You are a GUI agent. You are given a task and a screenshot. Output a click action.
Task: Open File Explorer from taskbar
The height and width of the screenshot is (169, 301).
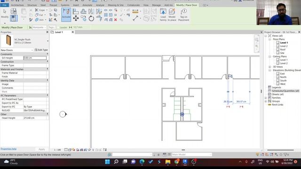point(168,162)
